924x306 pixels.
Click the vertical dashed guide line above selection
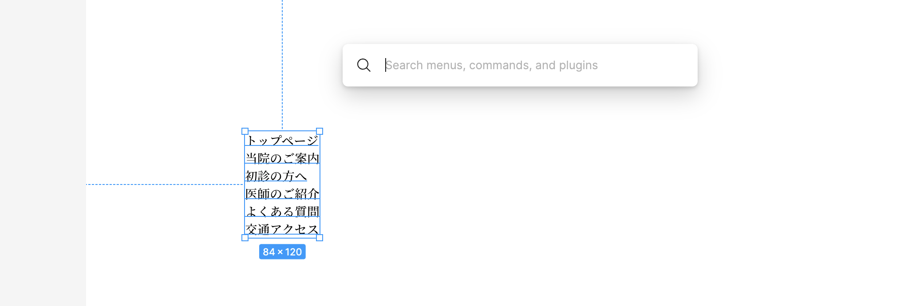click(x=282, y=64)
